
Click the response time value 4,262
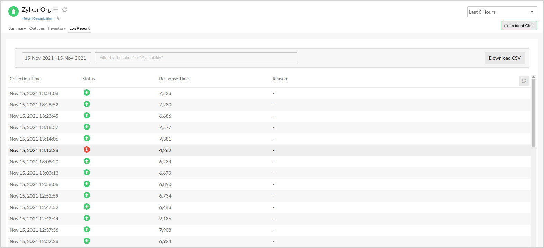tap(165, 150)
